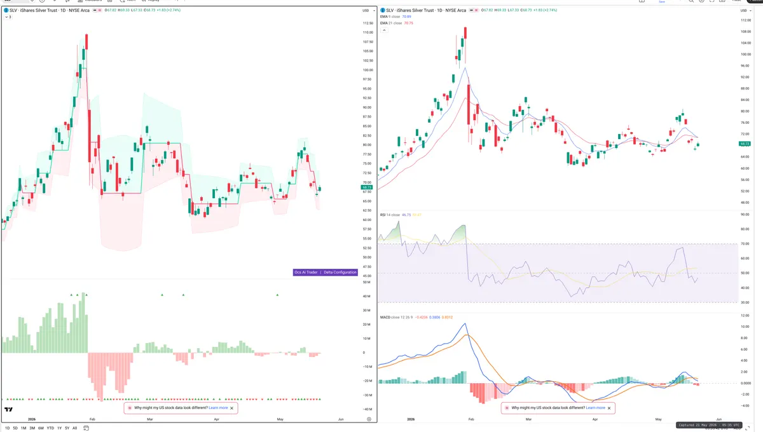This screenshot has height=432, width=763.
Task: Select the 1Y time range
Action: pyautogui.click(x=59, y=428)
